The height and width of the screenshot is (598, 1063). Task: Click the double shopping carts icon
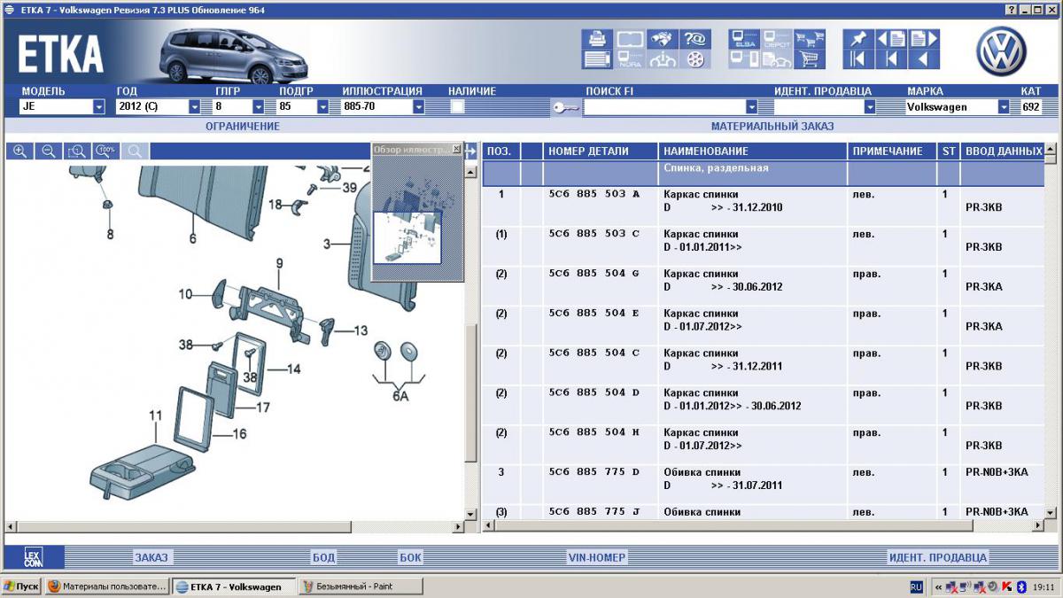click(x=808, y=39)
